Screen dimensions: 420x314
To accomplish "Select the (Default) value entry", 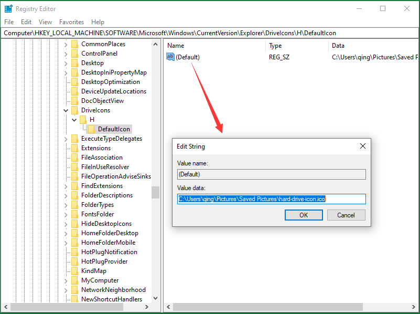I will [188, 57].
